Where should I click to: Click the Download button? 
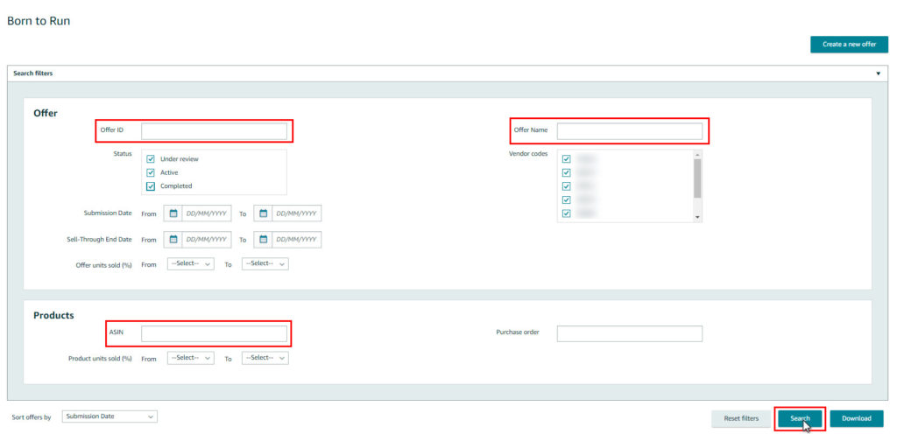857,418
